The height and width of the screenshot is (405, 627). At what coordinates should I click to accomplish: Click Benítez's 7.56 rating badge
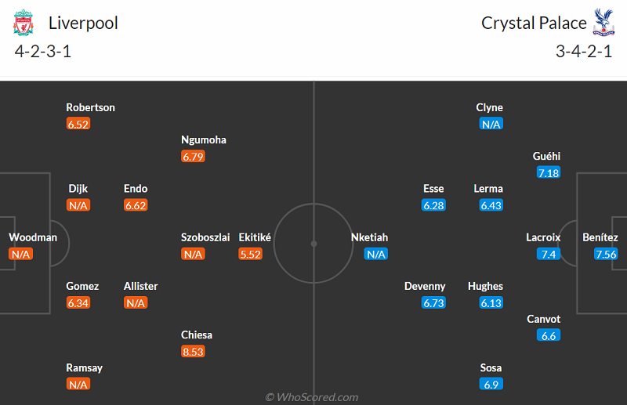coord(606,254)
